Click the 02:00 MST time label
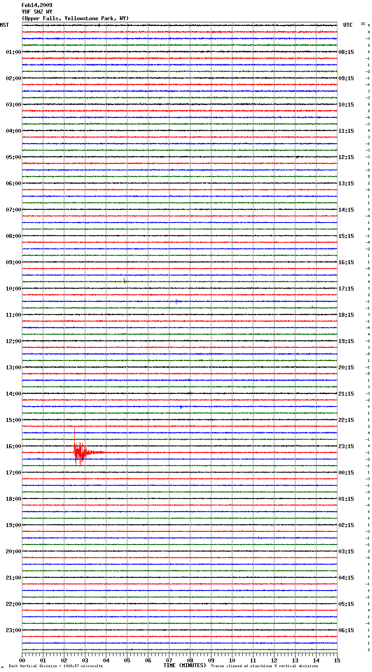Viewport: 372px width, 672px height. [x=13, y=78]
